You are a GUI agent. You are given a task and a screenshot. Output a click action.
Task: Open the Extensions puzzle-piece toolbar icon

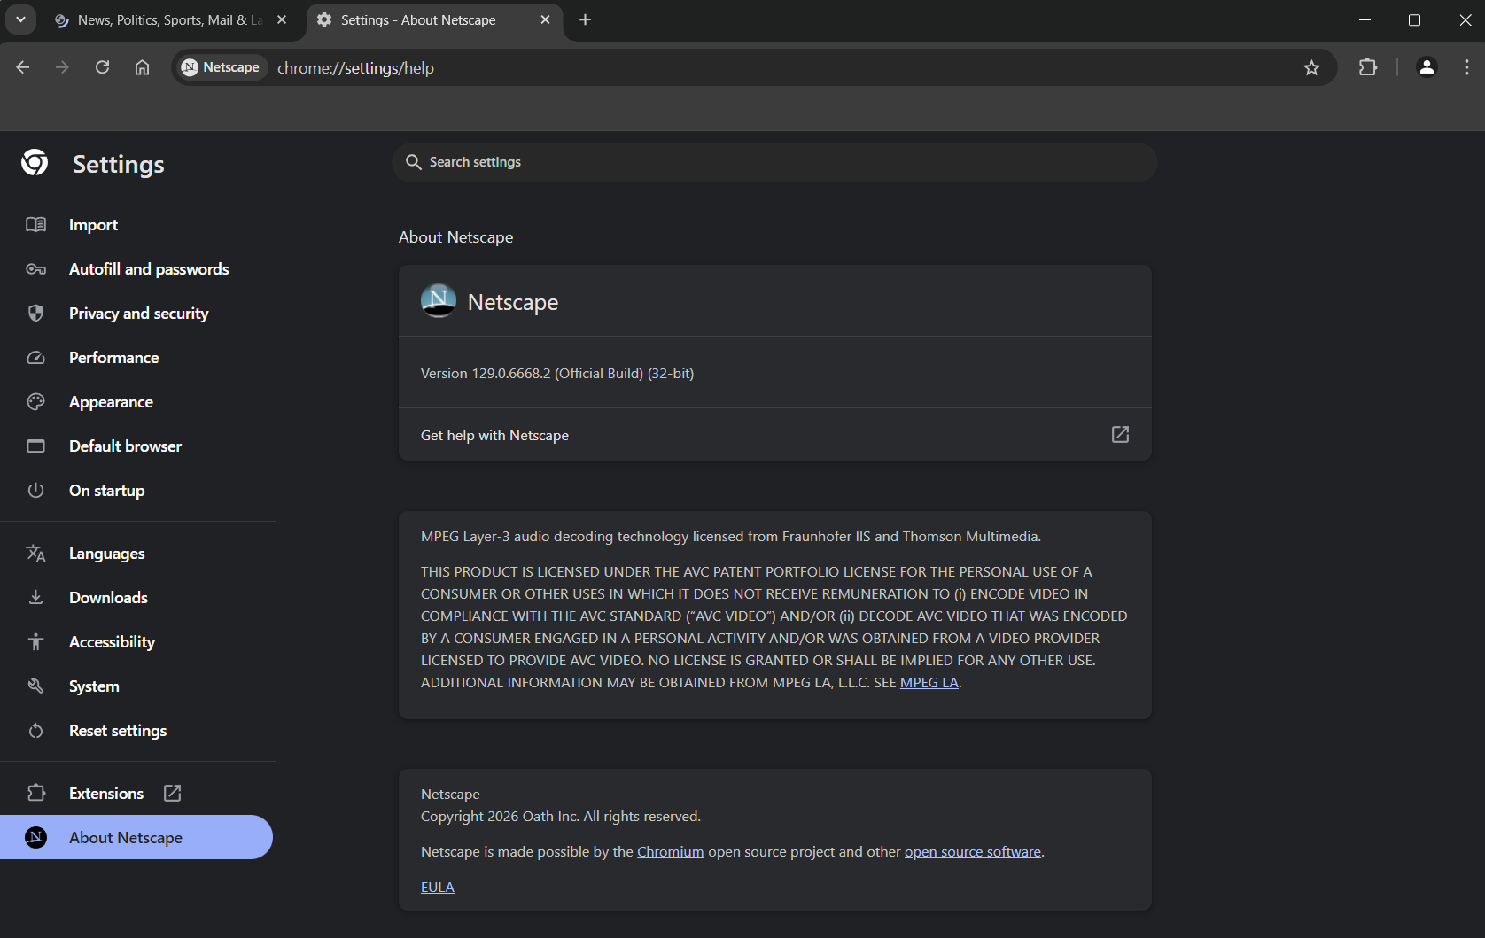point(1367,67)
